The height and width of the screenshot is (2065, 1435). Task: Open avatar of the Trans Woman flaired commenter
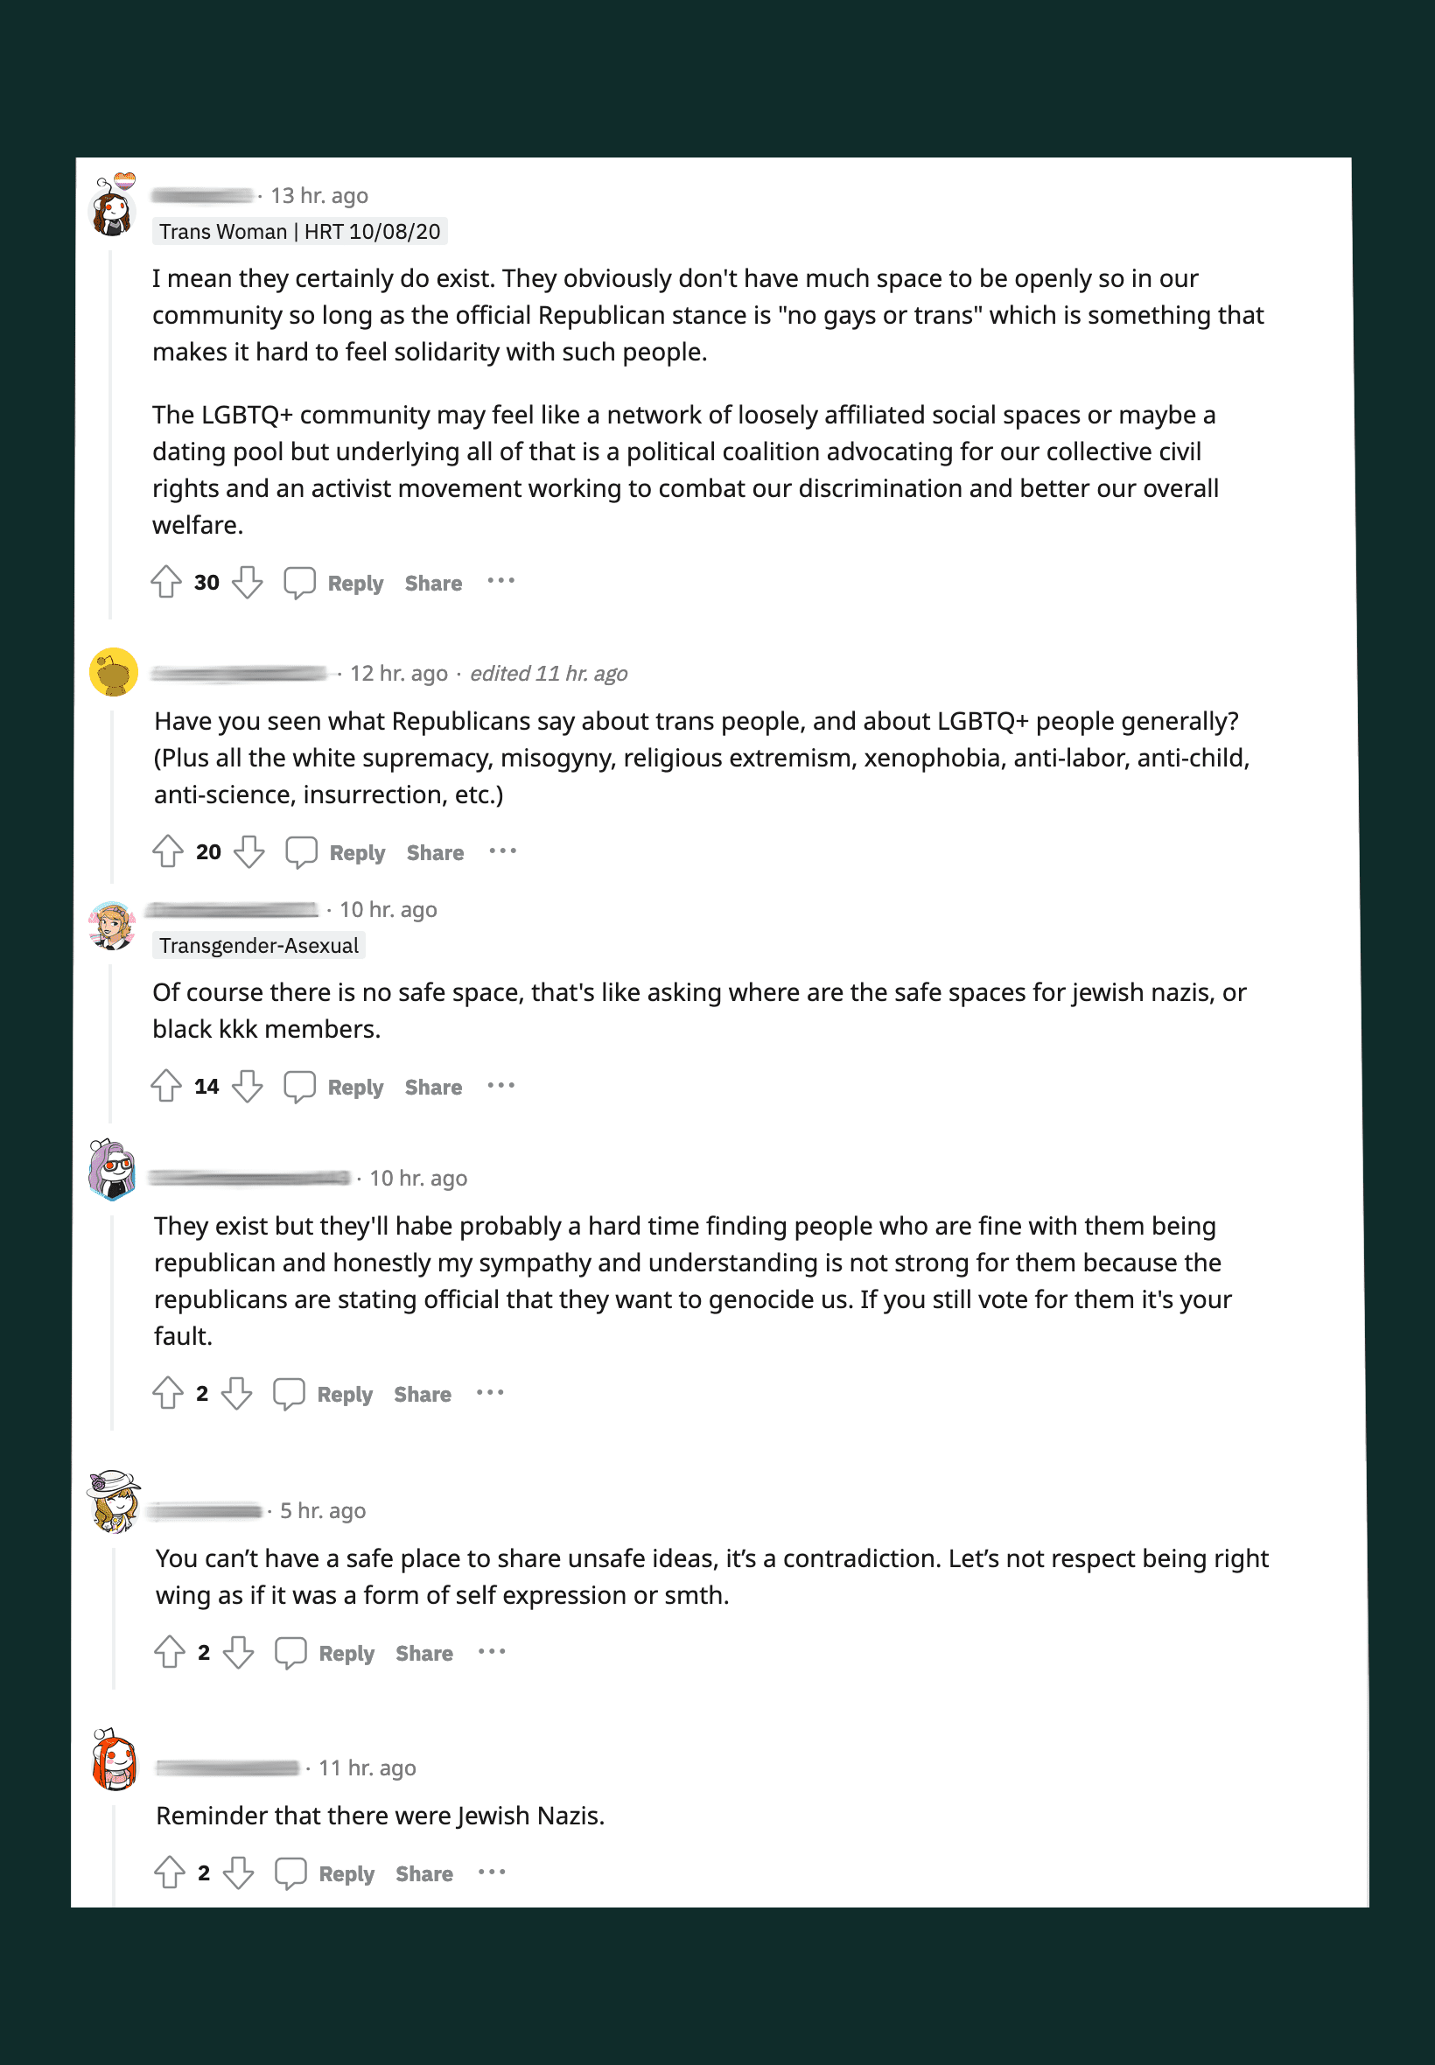pyautogui.click(x=113, y=207)
